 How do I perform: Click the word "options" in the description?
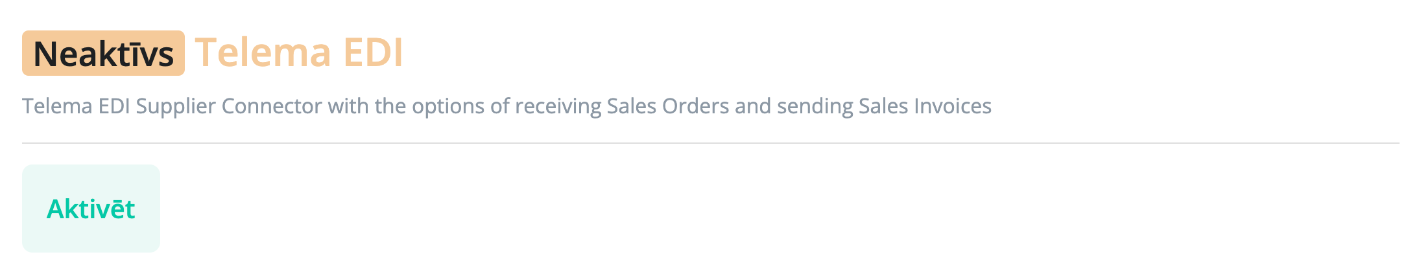coord(448,106)
